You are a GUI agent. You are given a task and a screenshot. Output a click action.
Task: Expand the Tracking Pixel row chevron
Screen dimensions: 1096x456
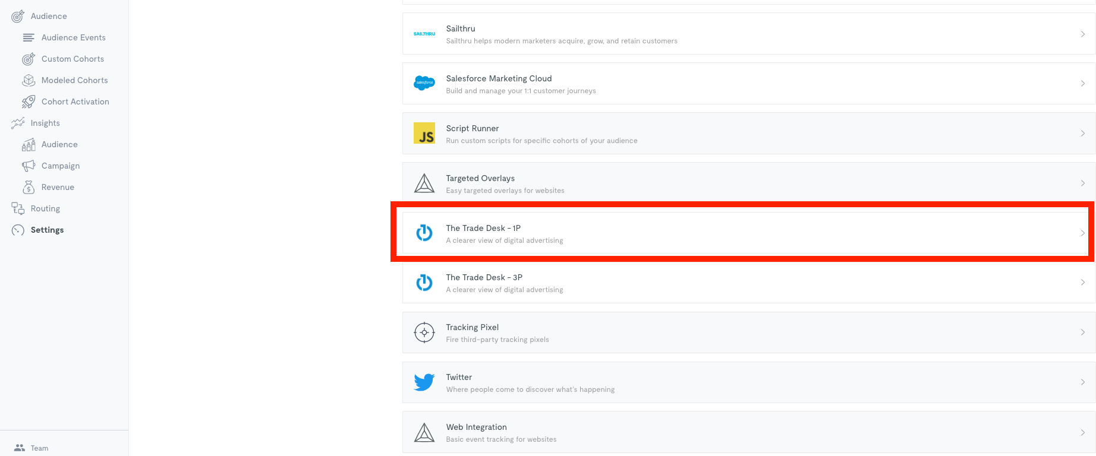click(x=1083, y=332)
